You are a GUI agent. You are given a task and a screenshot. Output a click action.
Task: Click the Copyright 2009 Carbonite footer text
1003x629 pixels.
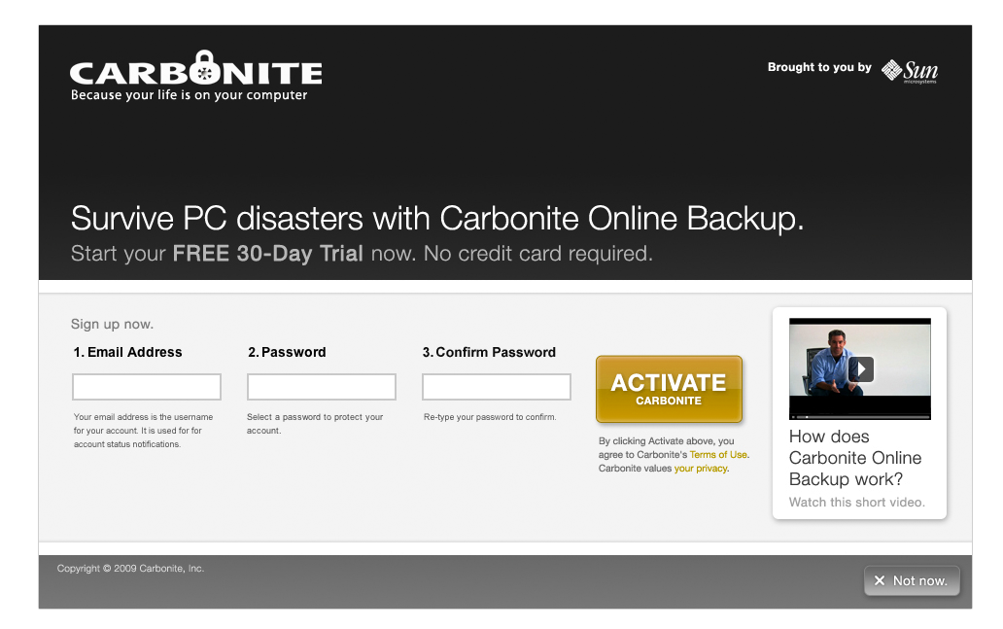pos(130,569)
